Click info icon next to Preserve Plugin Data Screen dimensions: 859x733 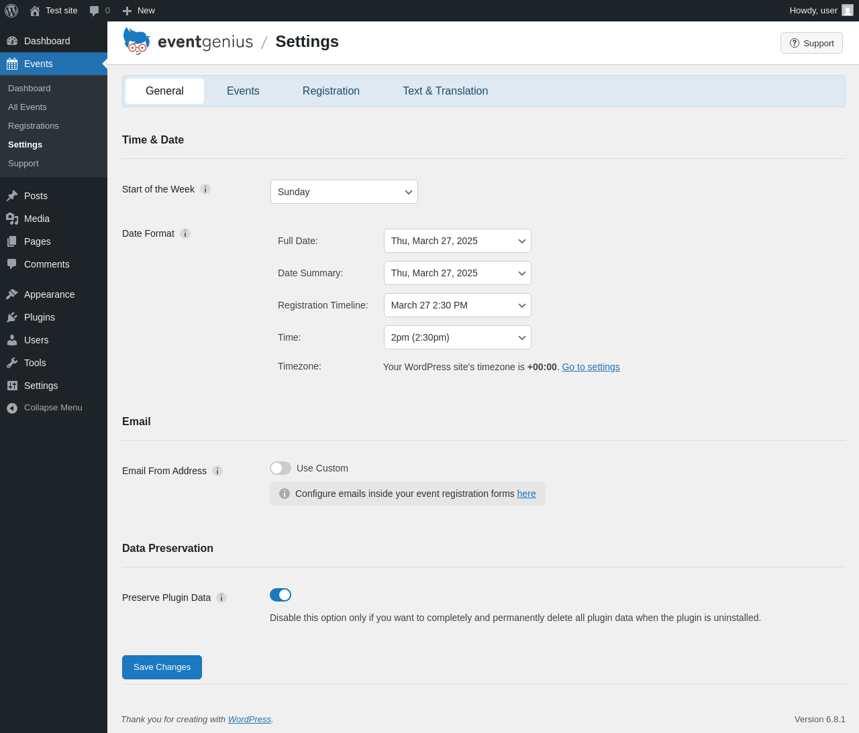[x=221, y=598]
